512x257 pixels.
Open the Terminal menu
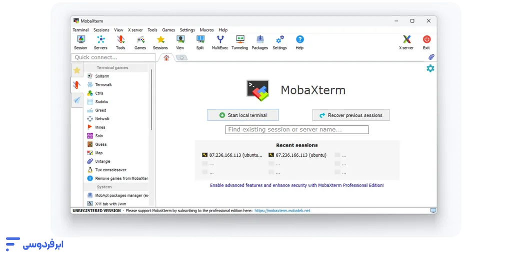point(80,30)
